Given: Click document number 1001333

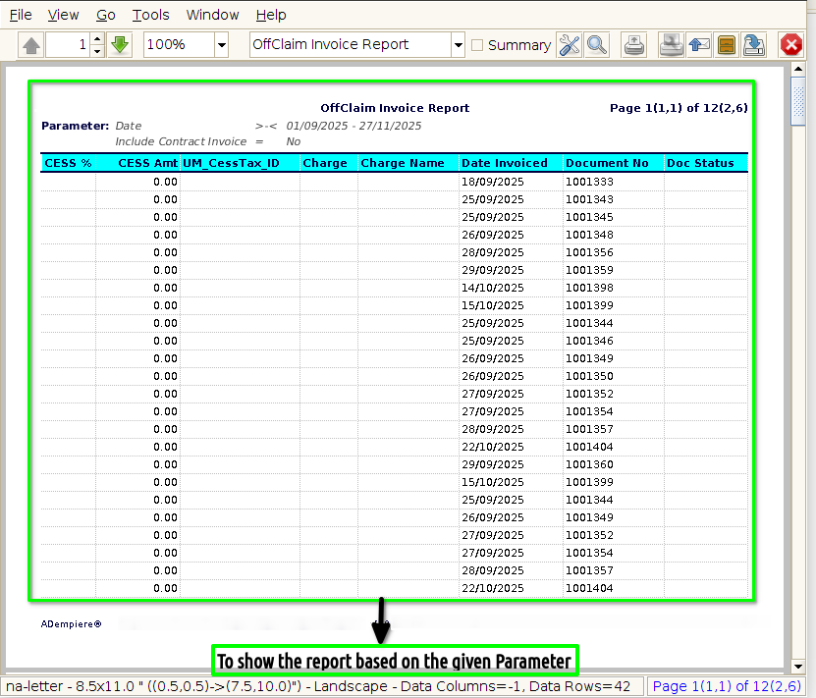Looking at the screenshot, I should pyautogui.click(x=589, y=182).
